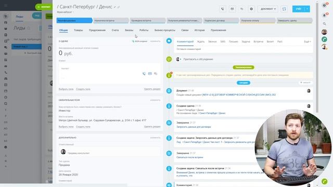Switch to the Бизнес-процессы tab
The width and height of the screenshot is (333, 187).
click(x=165, y=30)
